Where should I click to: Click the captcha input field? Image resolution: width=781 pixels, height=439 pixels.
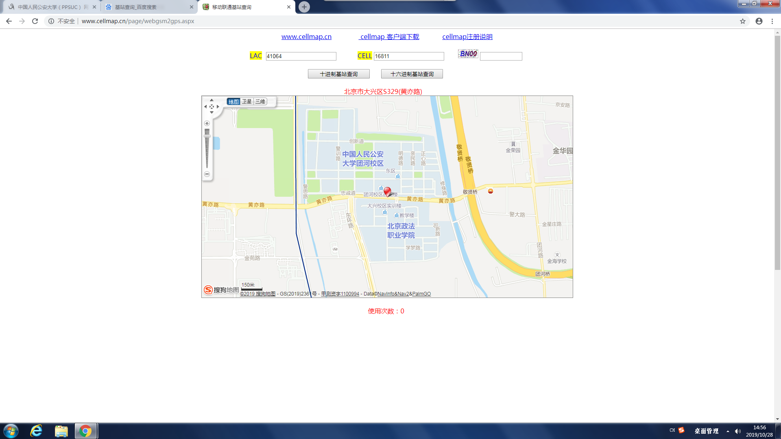click(501, 56)
